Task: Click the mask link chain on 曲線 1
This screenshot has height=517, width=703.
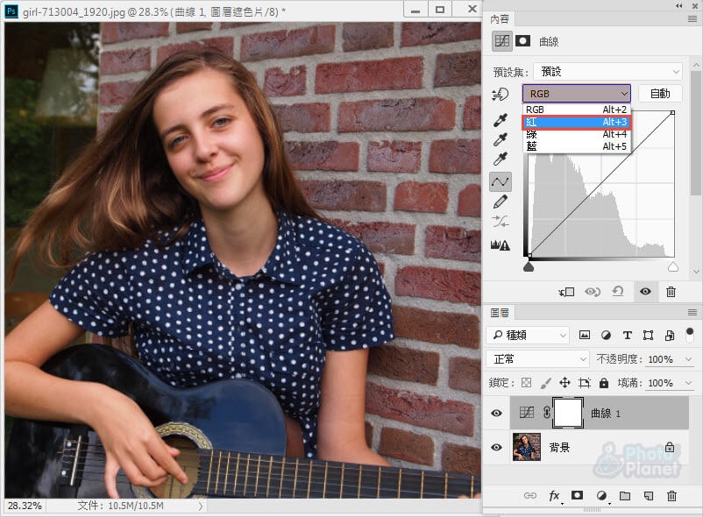Action: [546, 413]
